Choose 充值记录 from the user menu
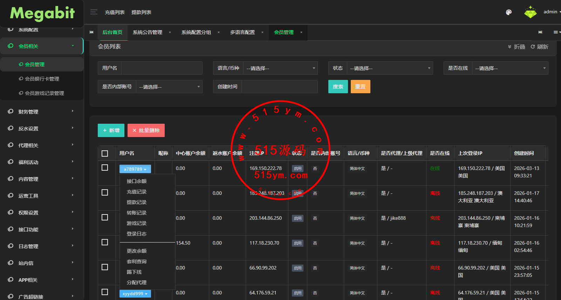This screenshot has height=300, width=561. point(137,192)
